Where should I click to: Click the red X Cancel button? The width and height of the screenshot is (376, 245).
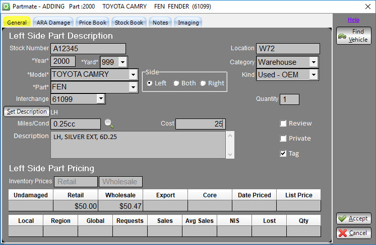click(354, 233)
